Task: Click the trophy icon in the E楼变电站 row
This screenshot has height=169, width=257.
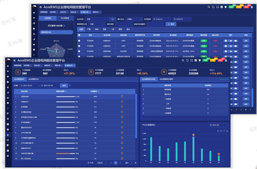Action: pos(122,96)
